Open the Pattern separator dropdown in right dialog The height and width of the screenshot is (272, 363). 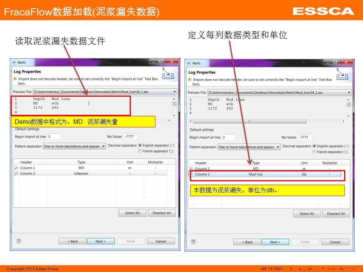278,147
